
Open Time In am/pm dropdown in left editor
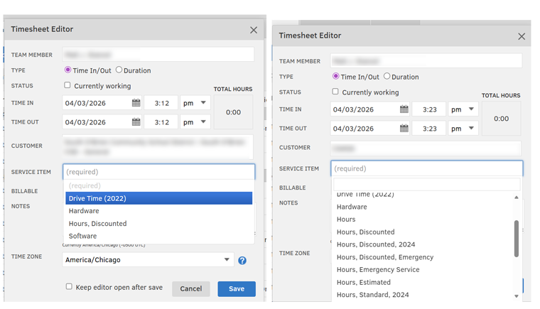point(195,103)
